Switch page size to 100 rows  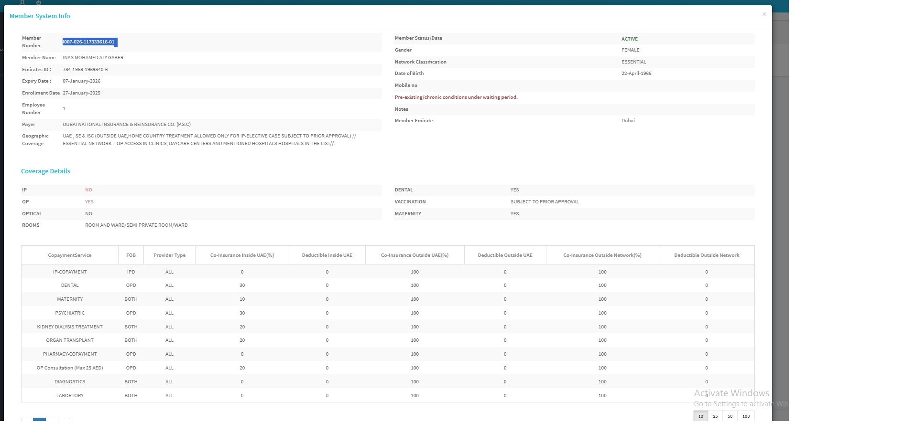[x=746, y=416]
